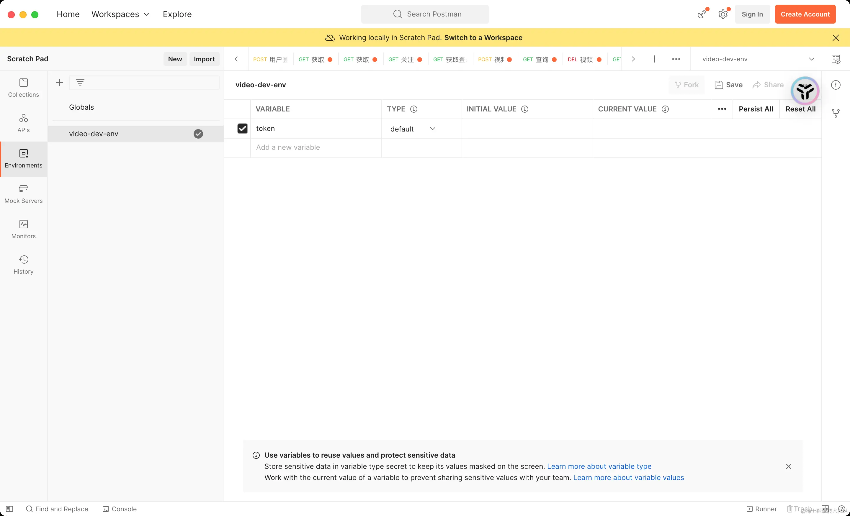Open the Collections sidebar panel
The image size is (850, 516).
[x=23, y=88]
